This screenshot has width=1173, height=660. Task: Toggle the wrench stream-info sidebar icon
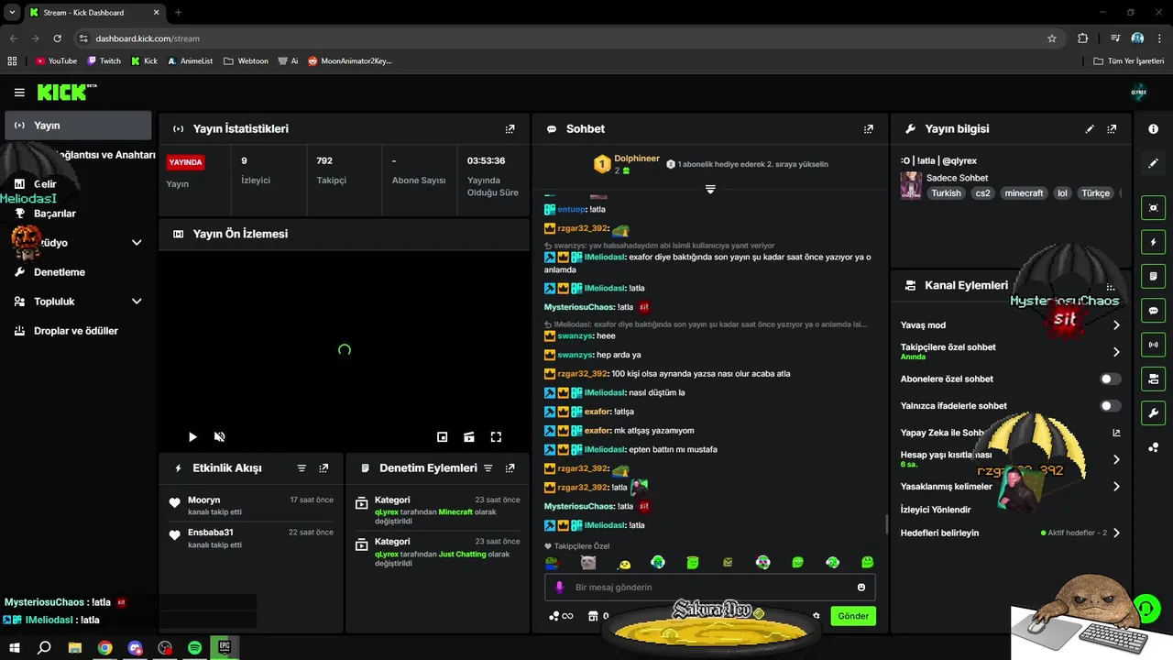pos(1154,412)
